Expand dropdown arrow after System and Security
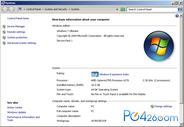Viewport: 184px width, 127px height. [x=69, y=9]
